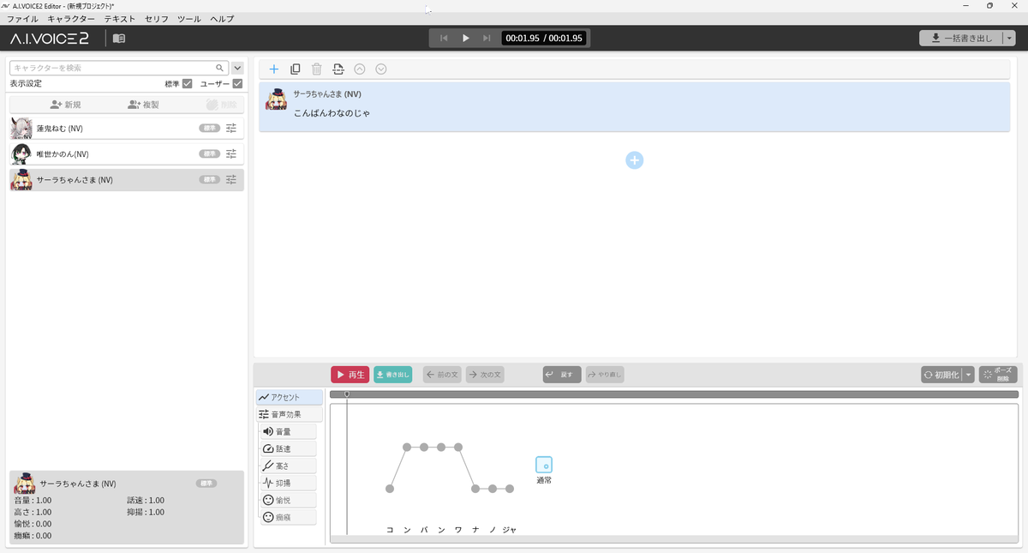Select the 高さ pitch parameter

(x=289, y=466)
